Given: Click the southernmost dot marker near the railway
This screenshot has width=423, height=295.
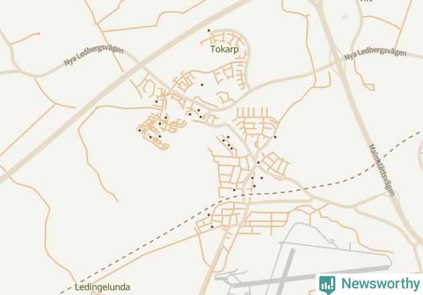Looking at the screenshot, I should [212, 227].
